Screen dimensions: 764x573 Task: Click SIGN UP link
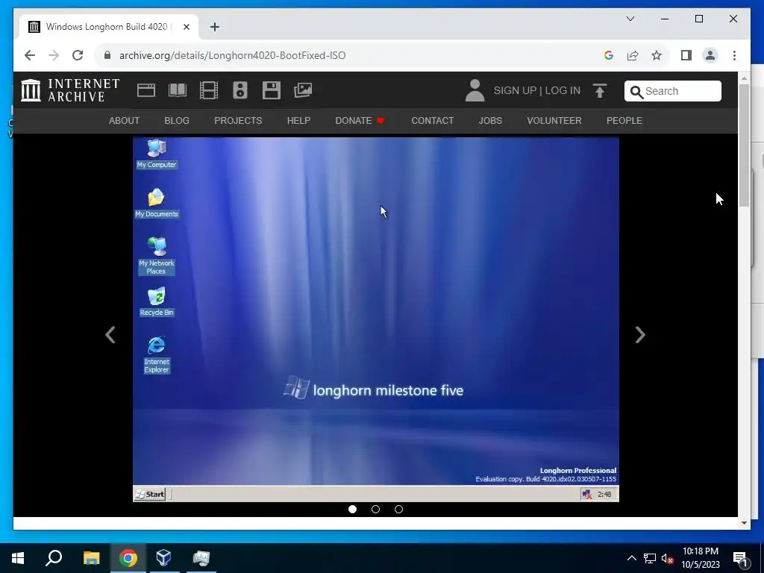point(515,90)
